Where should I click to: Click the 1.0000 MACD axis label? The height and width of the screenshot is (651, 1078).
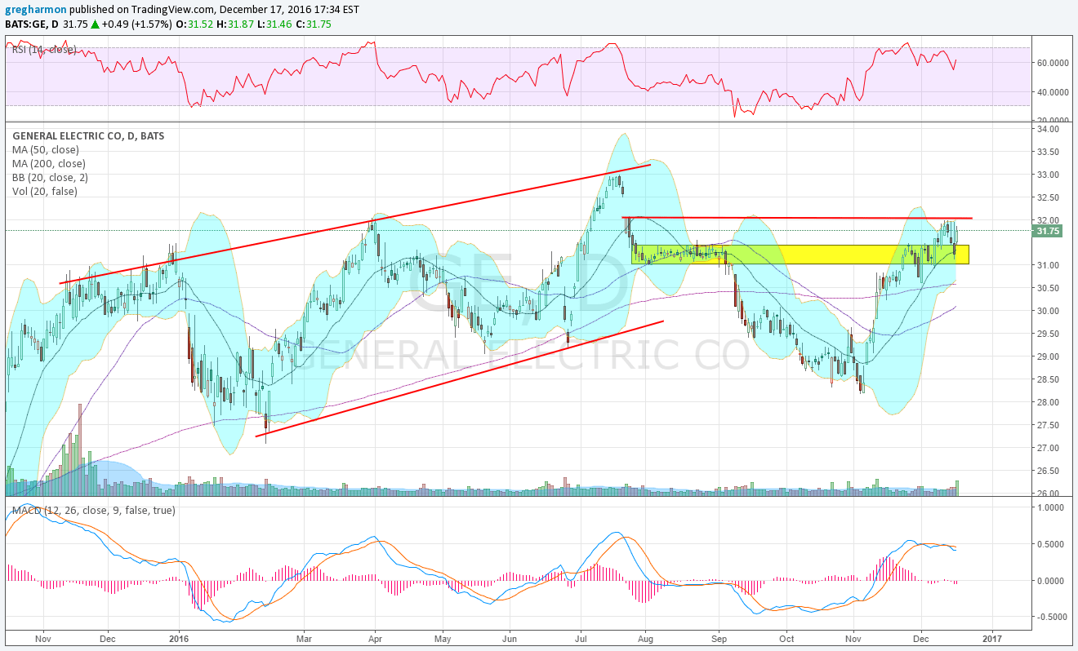[1050, 507]
